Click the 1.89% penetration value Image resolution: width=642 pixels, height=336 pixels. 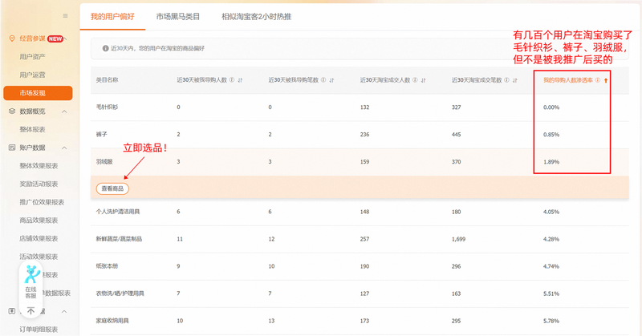pos(551,162)
